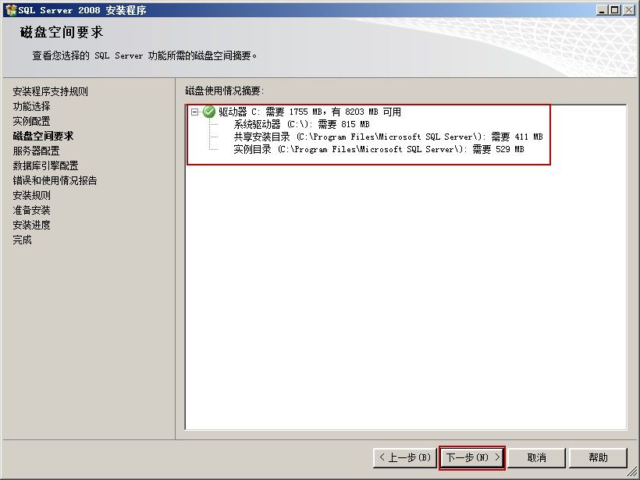The width and height of the screenshot is (640, 480).
Task: Open the 实例配置 step in sidebar
Action: [31, 121]
